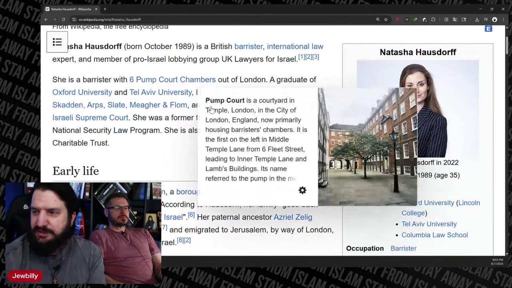Open the Oxford University article link
512x288 pixels.
(82, 92)
